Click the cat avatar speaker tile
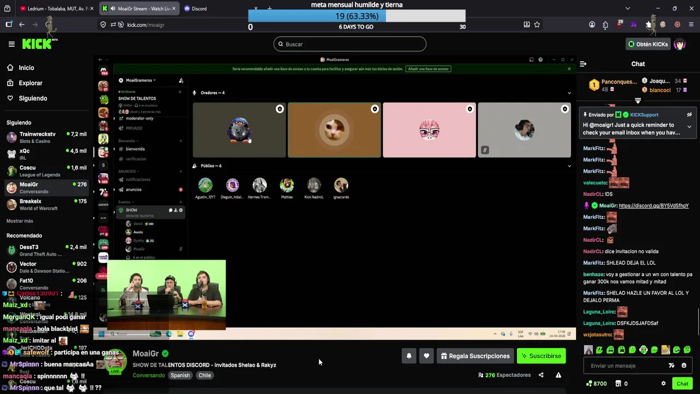Viewport: 700px width, 394px height. [x=334, y=130]
